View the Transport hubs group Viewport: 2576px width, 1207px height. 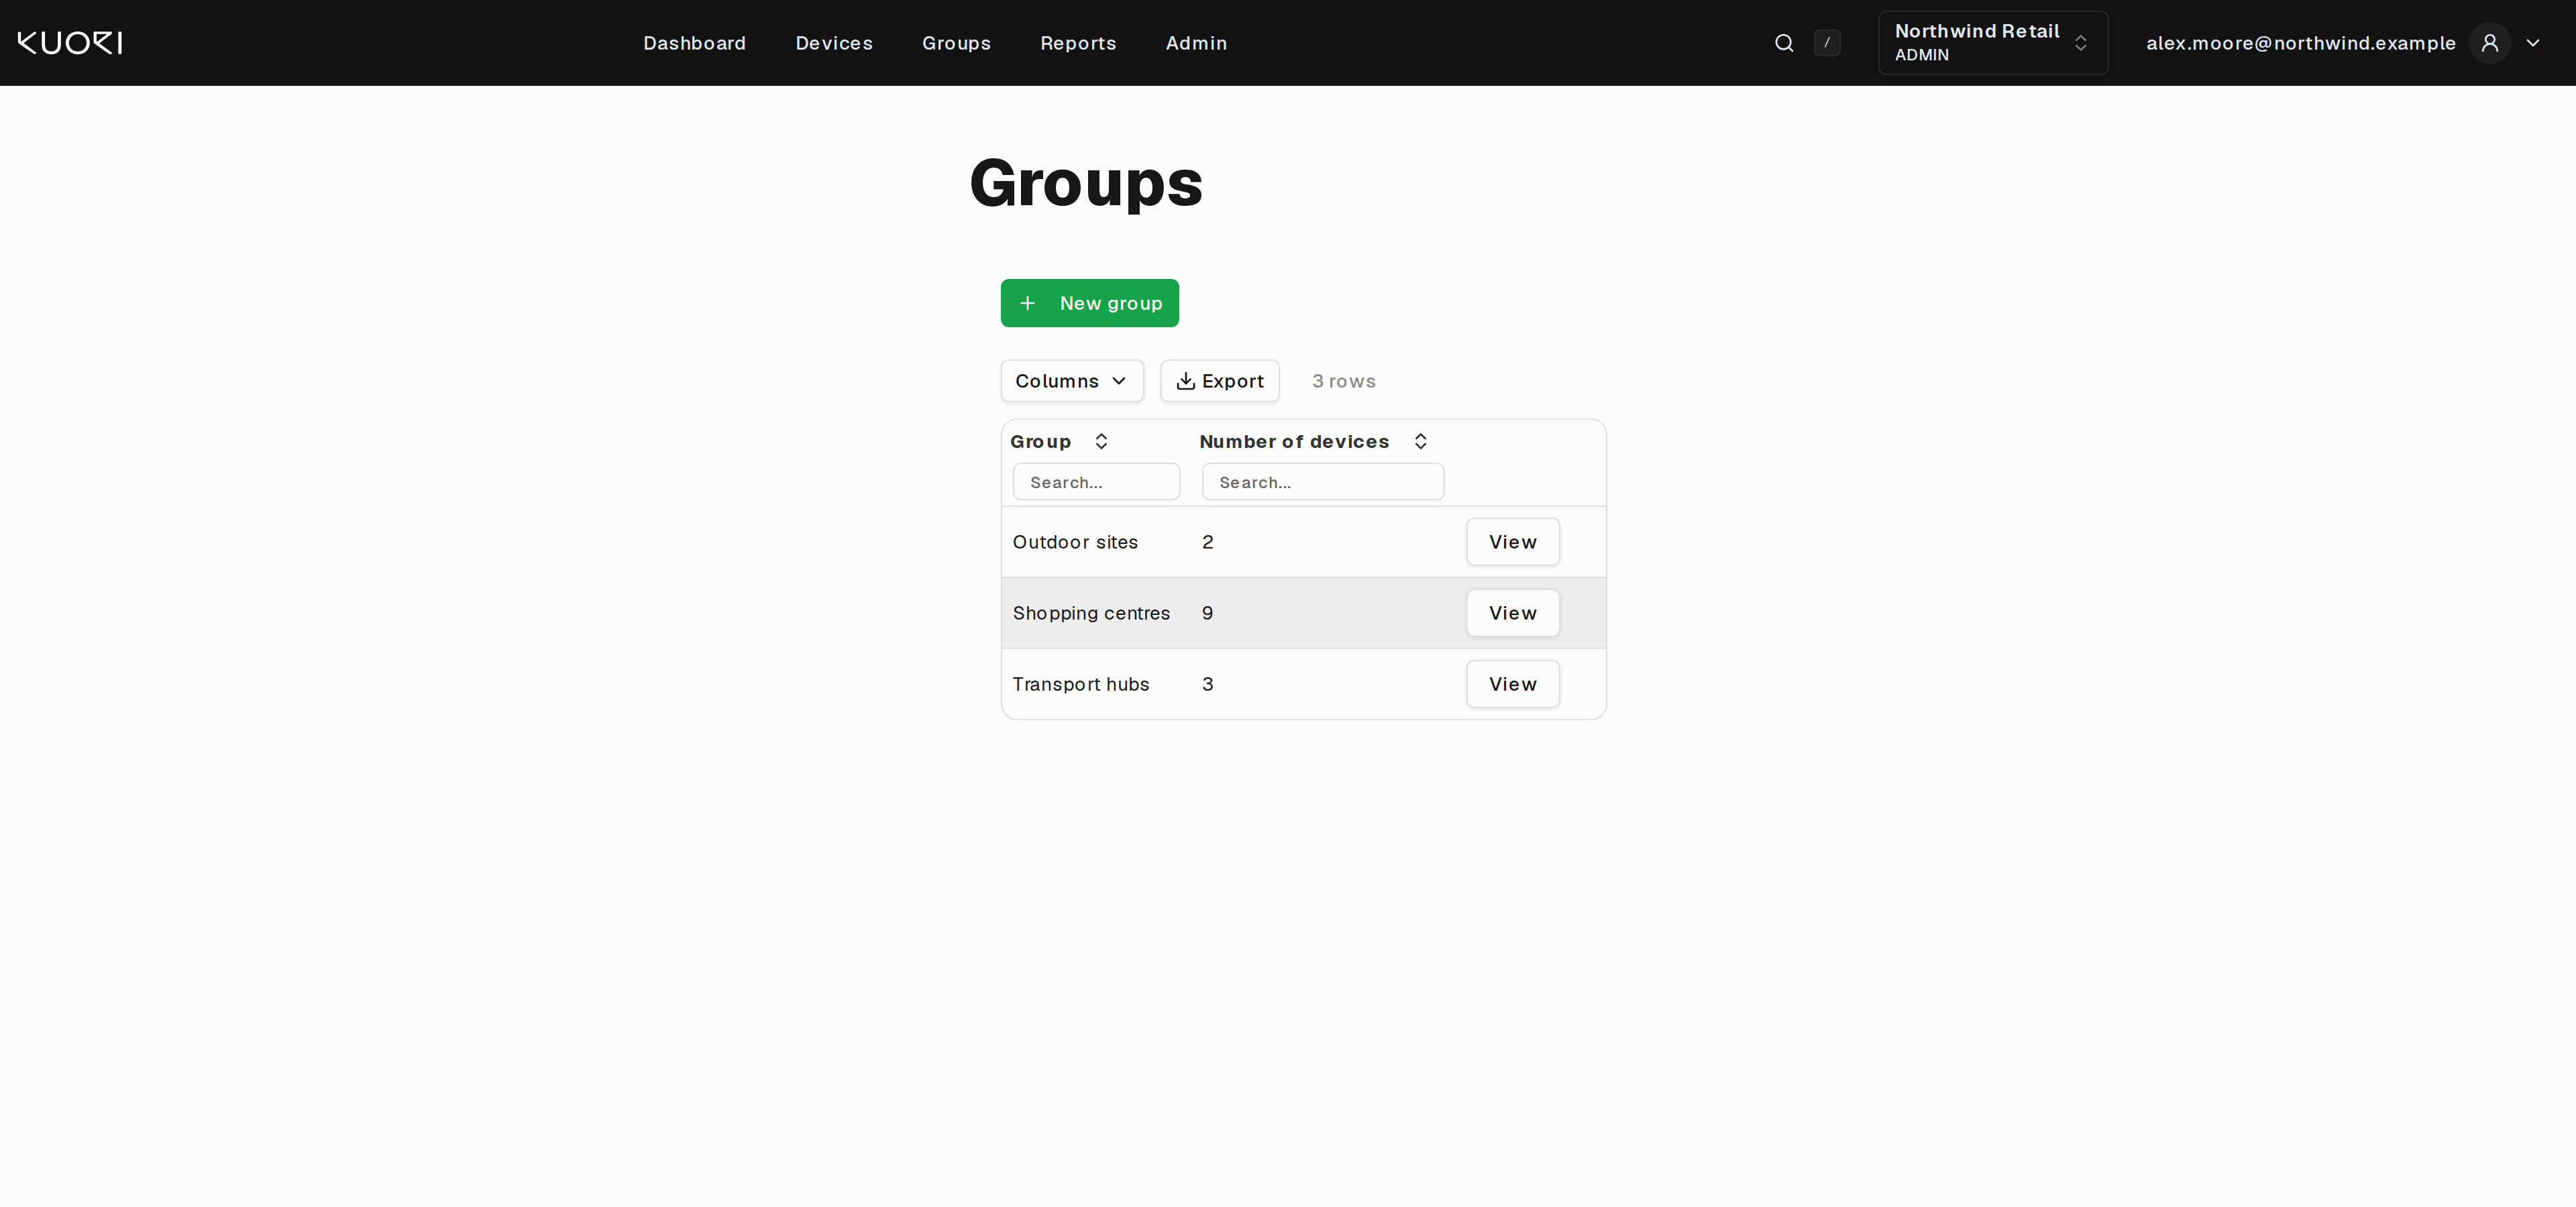click(x=1513, y=683)
